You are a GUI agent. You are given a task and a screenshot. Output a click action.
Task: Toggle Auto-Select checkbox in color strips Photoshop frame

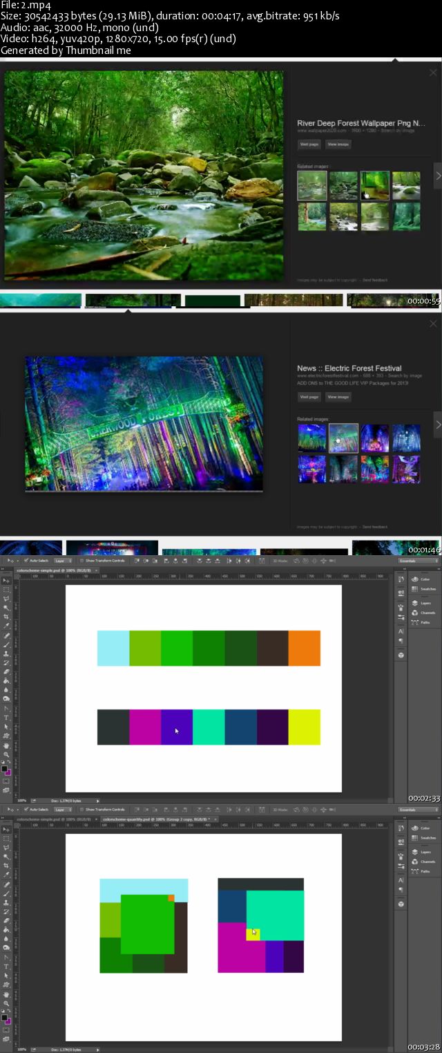tap(25, 560)
